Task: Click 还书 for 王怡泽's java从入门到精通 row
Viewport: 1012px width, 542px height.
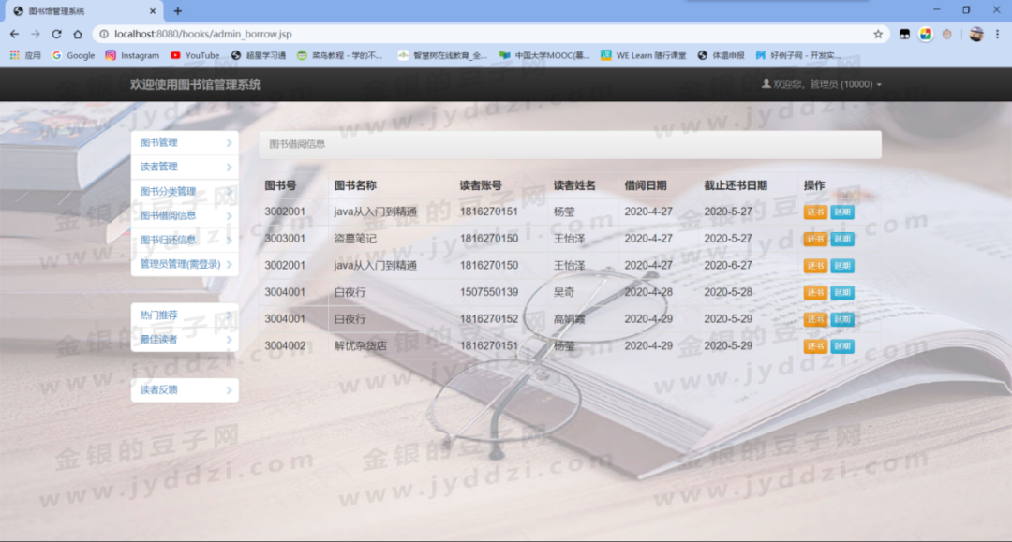Action: [816, 266]
